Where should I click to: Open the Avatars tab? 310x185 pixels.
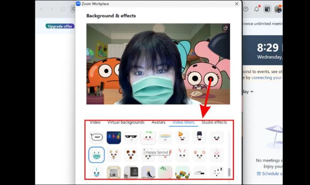tap(158, 122)
